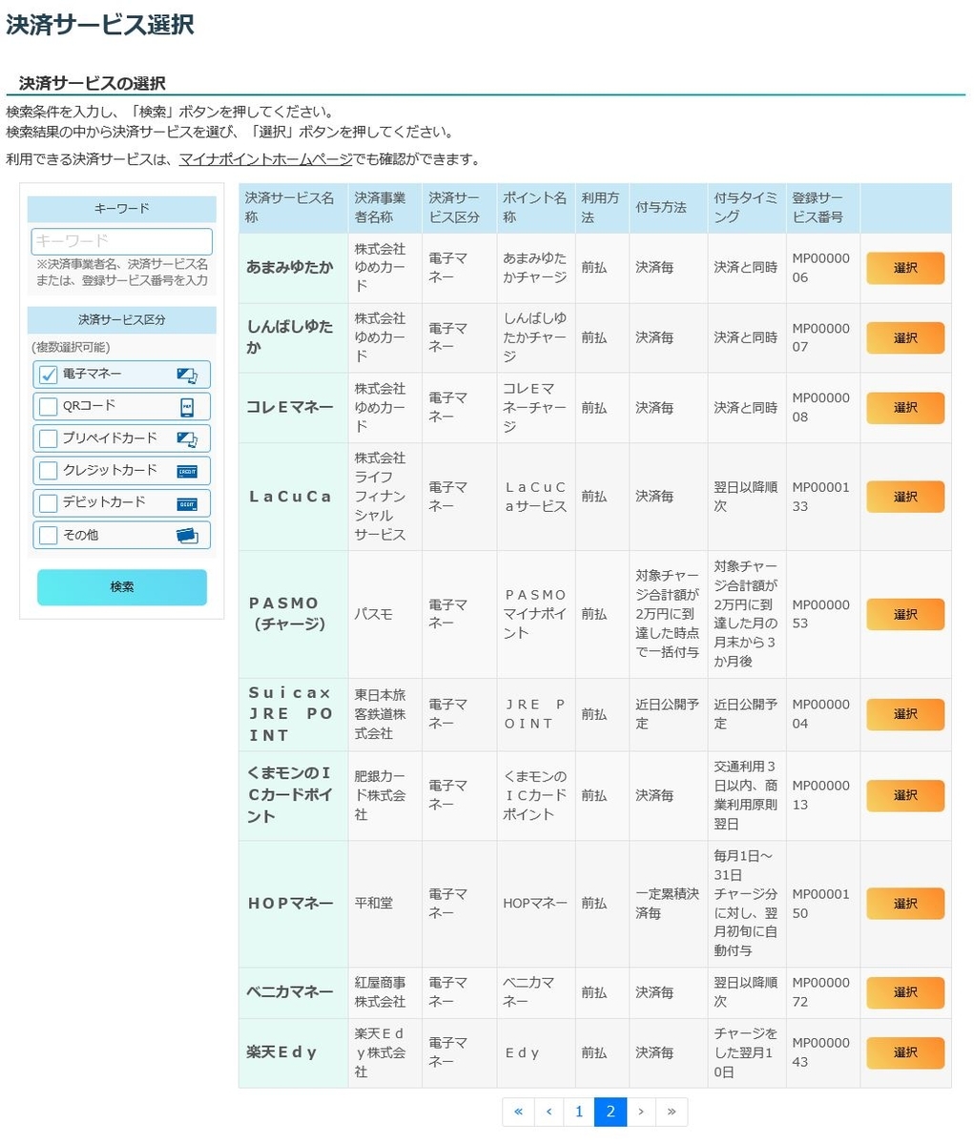
Task: Check the クレジットカード checkbox
Action: point(49,471)
